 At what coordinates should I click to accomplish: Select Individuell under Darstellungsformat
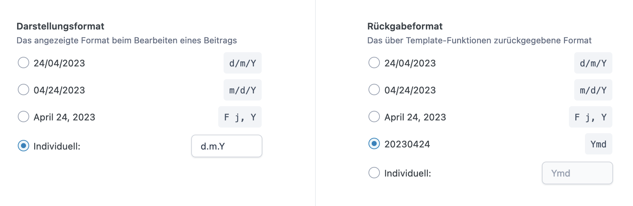tap(23, 145)
